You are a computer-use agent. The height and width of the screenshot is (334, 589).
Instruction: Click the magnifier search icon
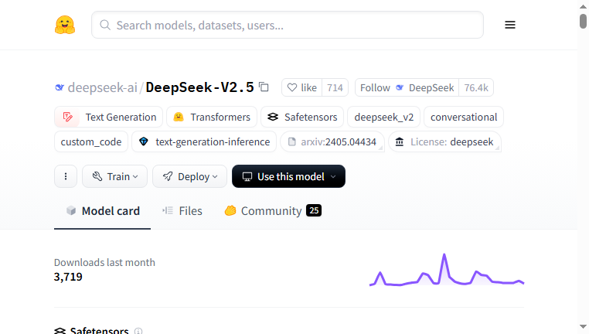(x=105, y=26)
